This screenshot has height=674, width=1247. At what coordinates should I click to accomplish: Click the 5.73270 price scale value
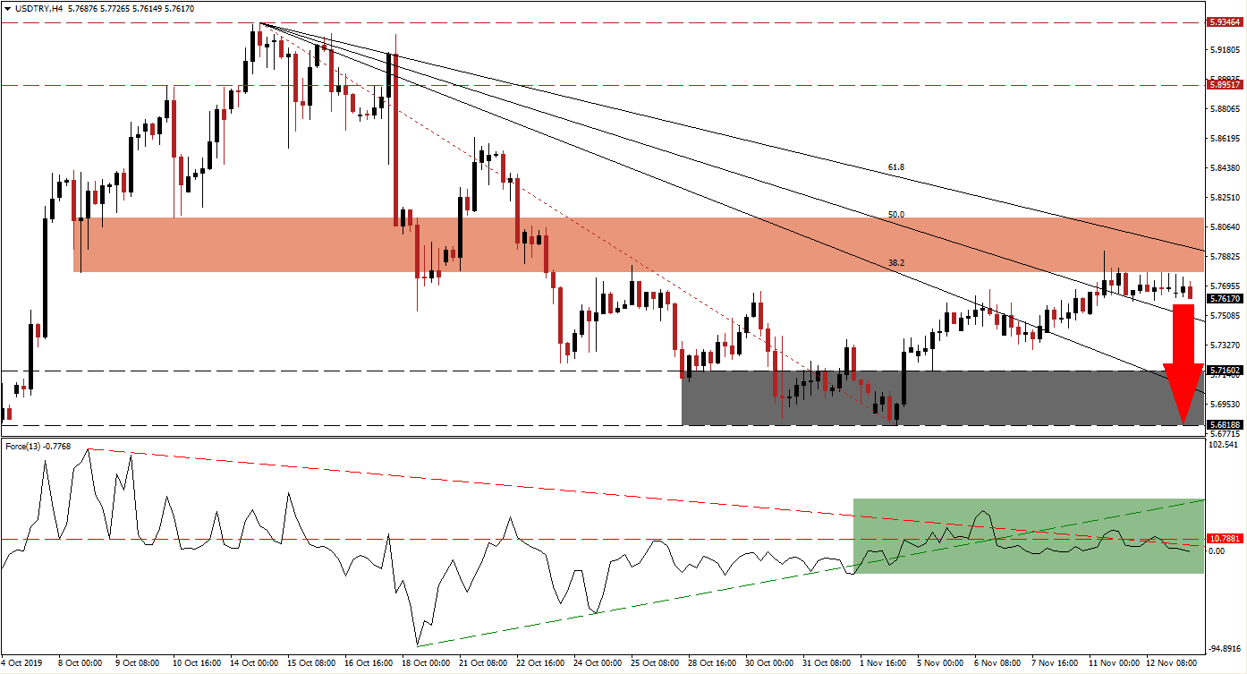[1225, 346]
